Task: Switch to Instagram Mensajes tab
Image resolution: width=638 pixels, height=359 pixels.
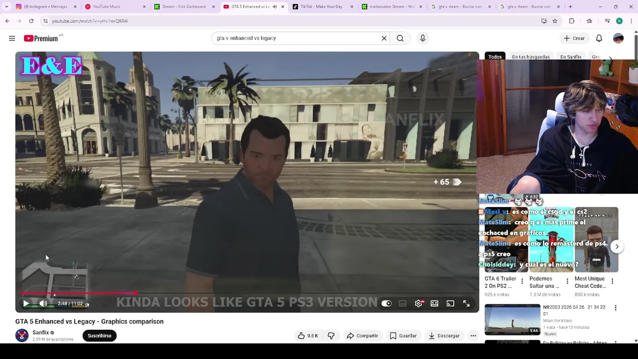Action: (44, 6)
